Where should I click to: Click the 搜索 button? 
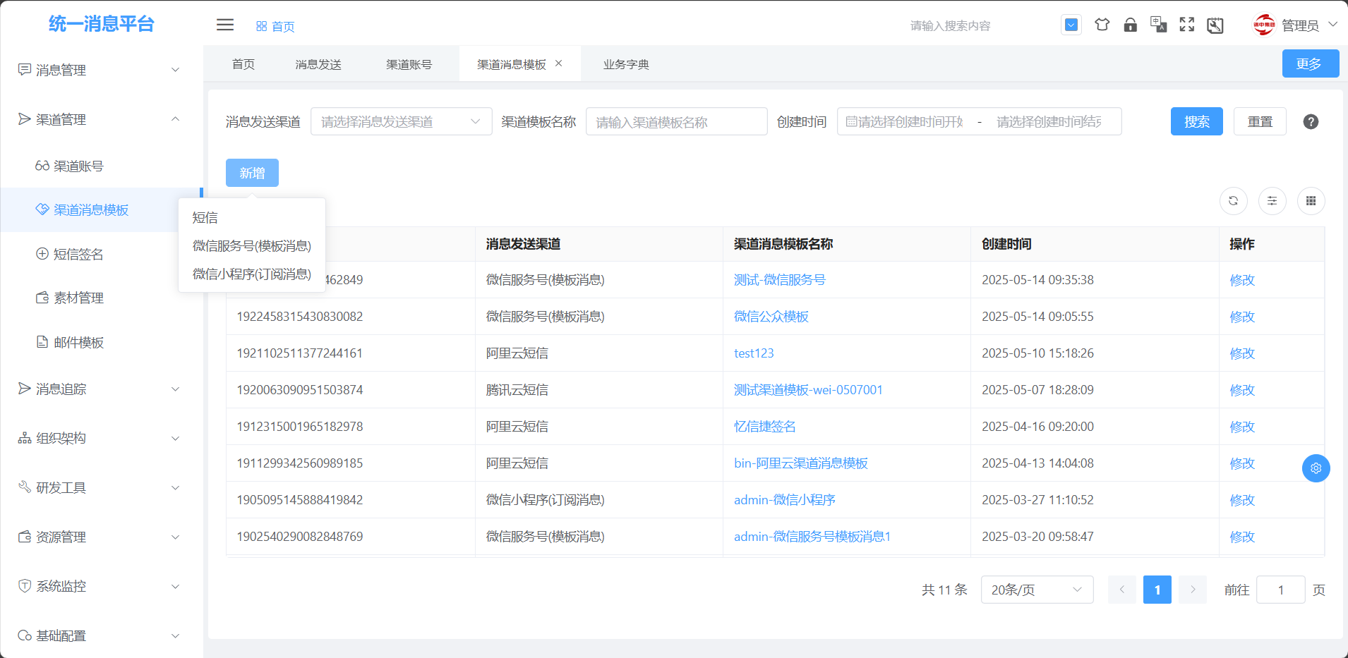click(1196, 121)
